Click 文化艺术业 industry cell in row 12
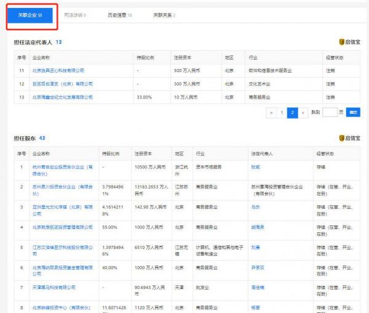Image resolution: width=369 pixels, height=313 pixels. [x=260, y=84]
